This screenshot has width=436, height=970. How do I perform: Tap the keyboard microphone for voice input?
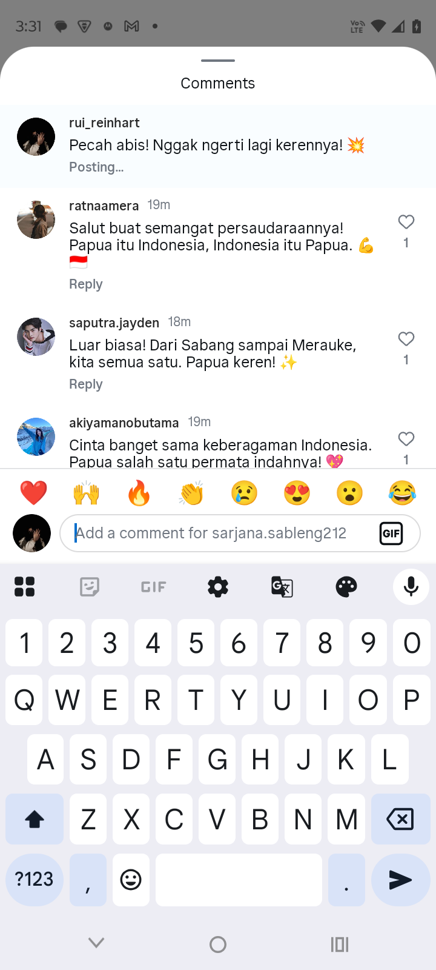(411, 587)
